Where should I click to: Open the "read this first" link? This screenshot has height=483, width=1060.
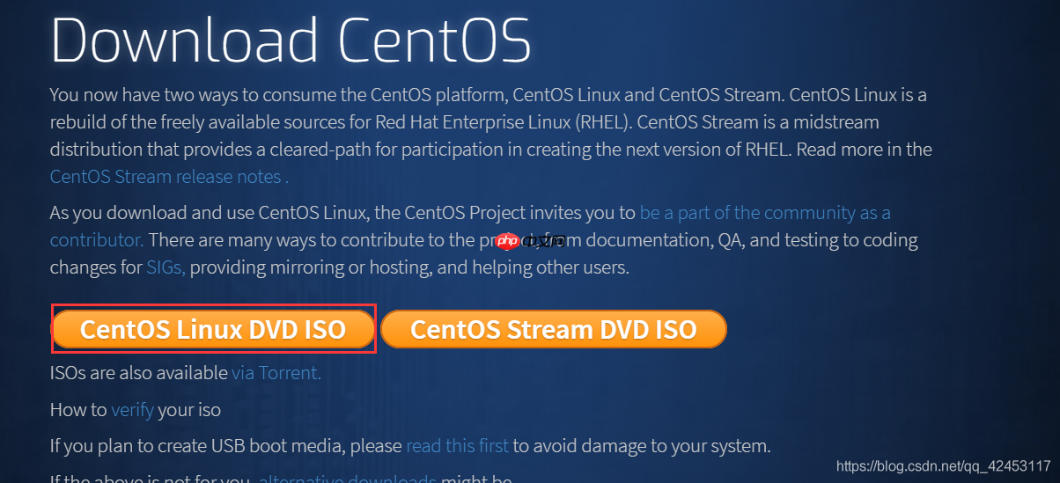pyautogui.click(x=458, y=446)
